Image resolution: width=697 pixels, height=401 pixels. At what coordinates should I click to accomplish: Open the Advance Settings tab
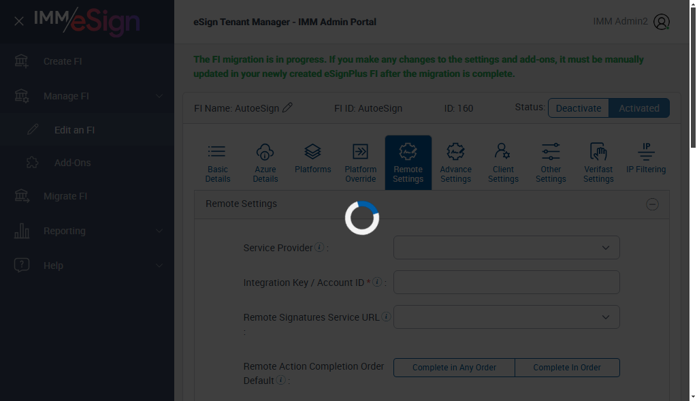click(455, 163)
